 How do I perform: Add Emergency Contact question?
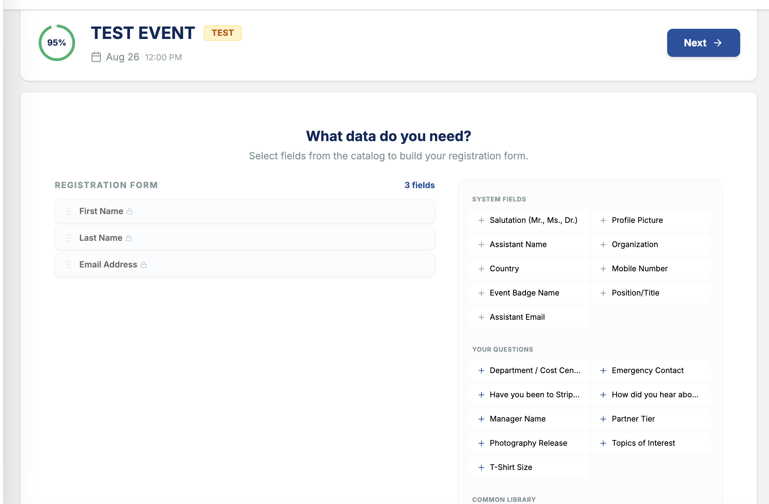click(x=651, y=371)
